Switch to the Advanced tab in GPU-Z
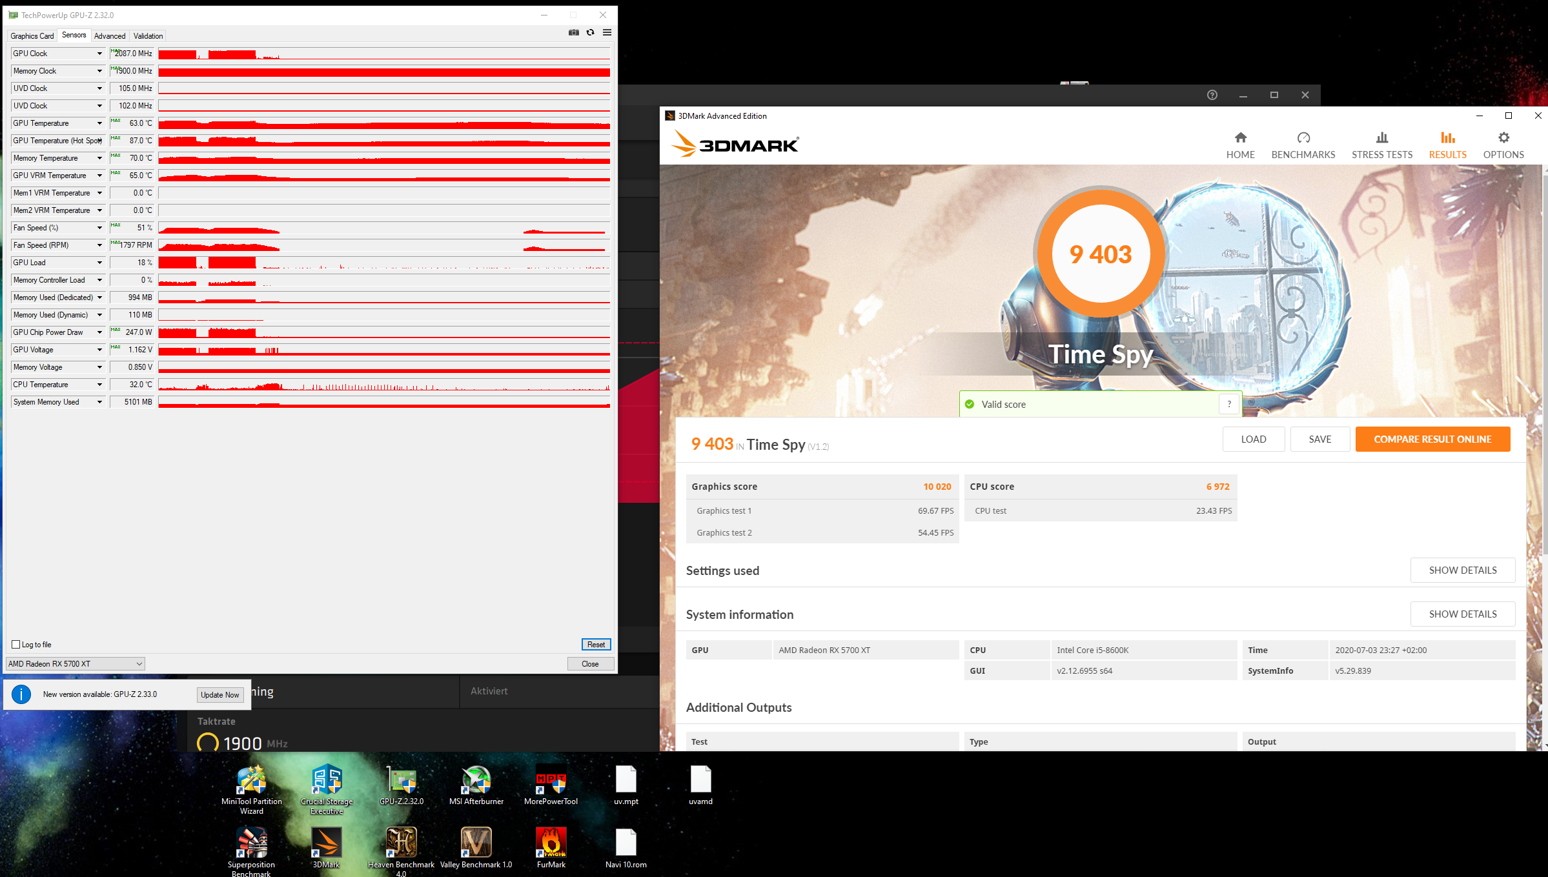This screenshot has height=877, width=1548. point(110,36)
